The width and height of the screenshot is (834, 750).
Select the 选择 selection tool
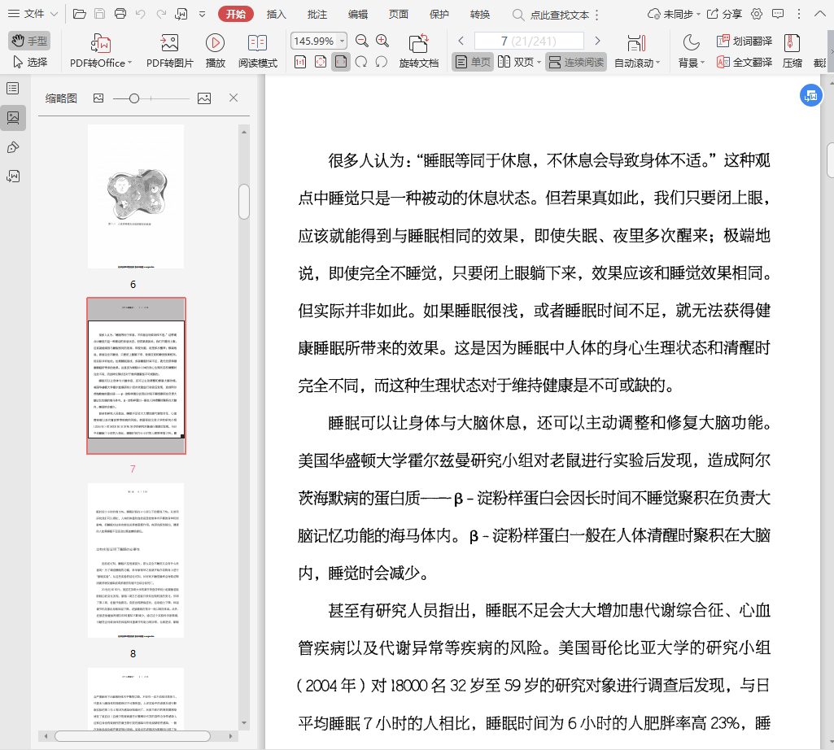pyautogui.click(x=30, y=63)
